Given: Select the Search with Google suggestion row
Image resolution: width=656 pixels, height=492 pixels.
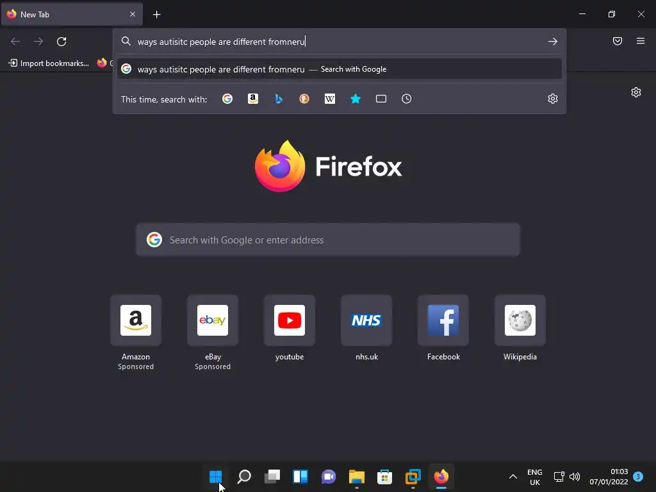Looking at the screenshot, I should tap(340, 69).
